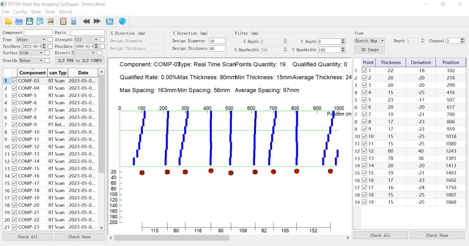Click the Position value 1243 cell
The image size is (469, 246).
click(451, 151)
